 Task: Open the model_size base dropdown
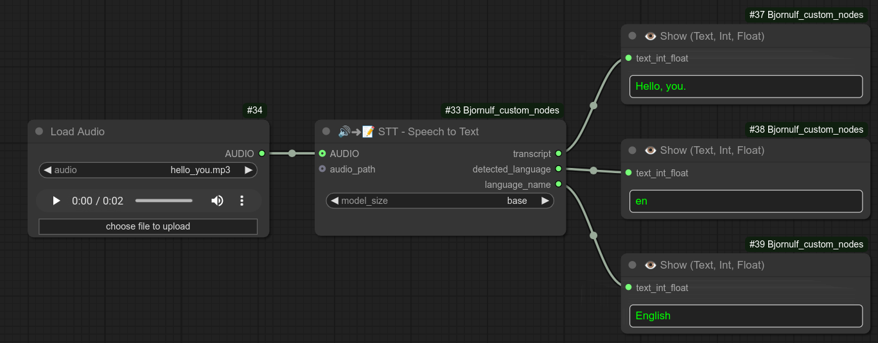(x=440, y=201)
